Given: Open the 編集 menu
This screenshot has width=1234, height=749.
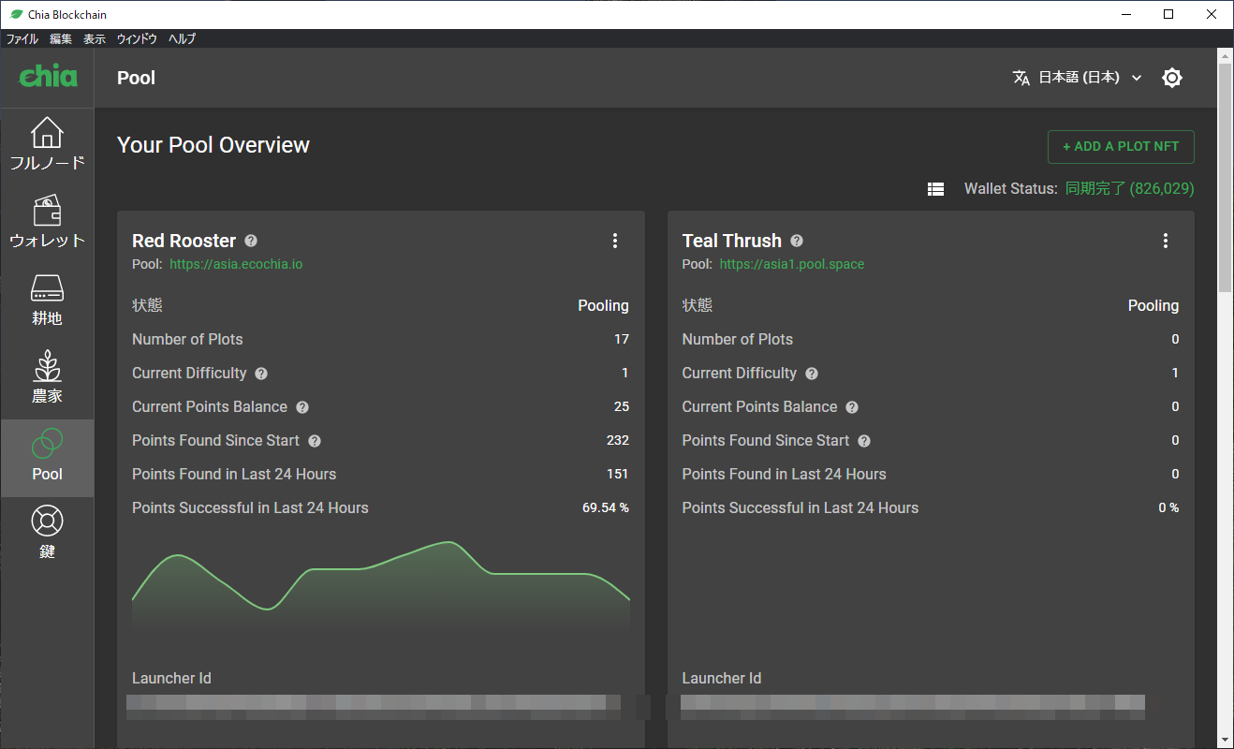Looking at the screenshot, I should pyautogui.click(x=61, y=39).
